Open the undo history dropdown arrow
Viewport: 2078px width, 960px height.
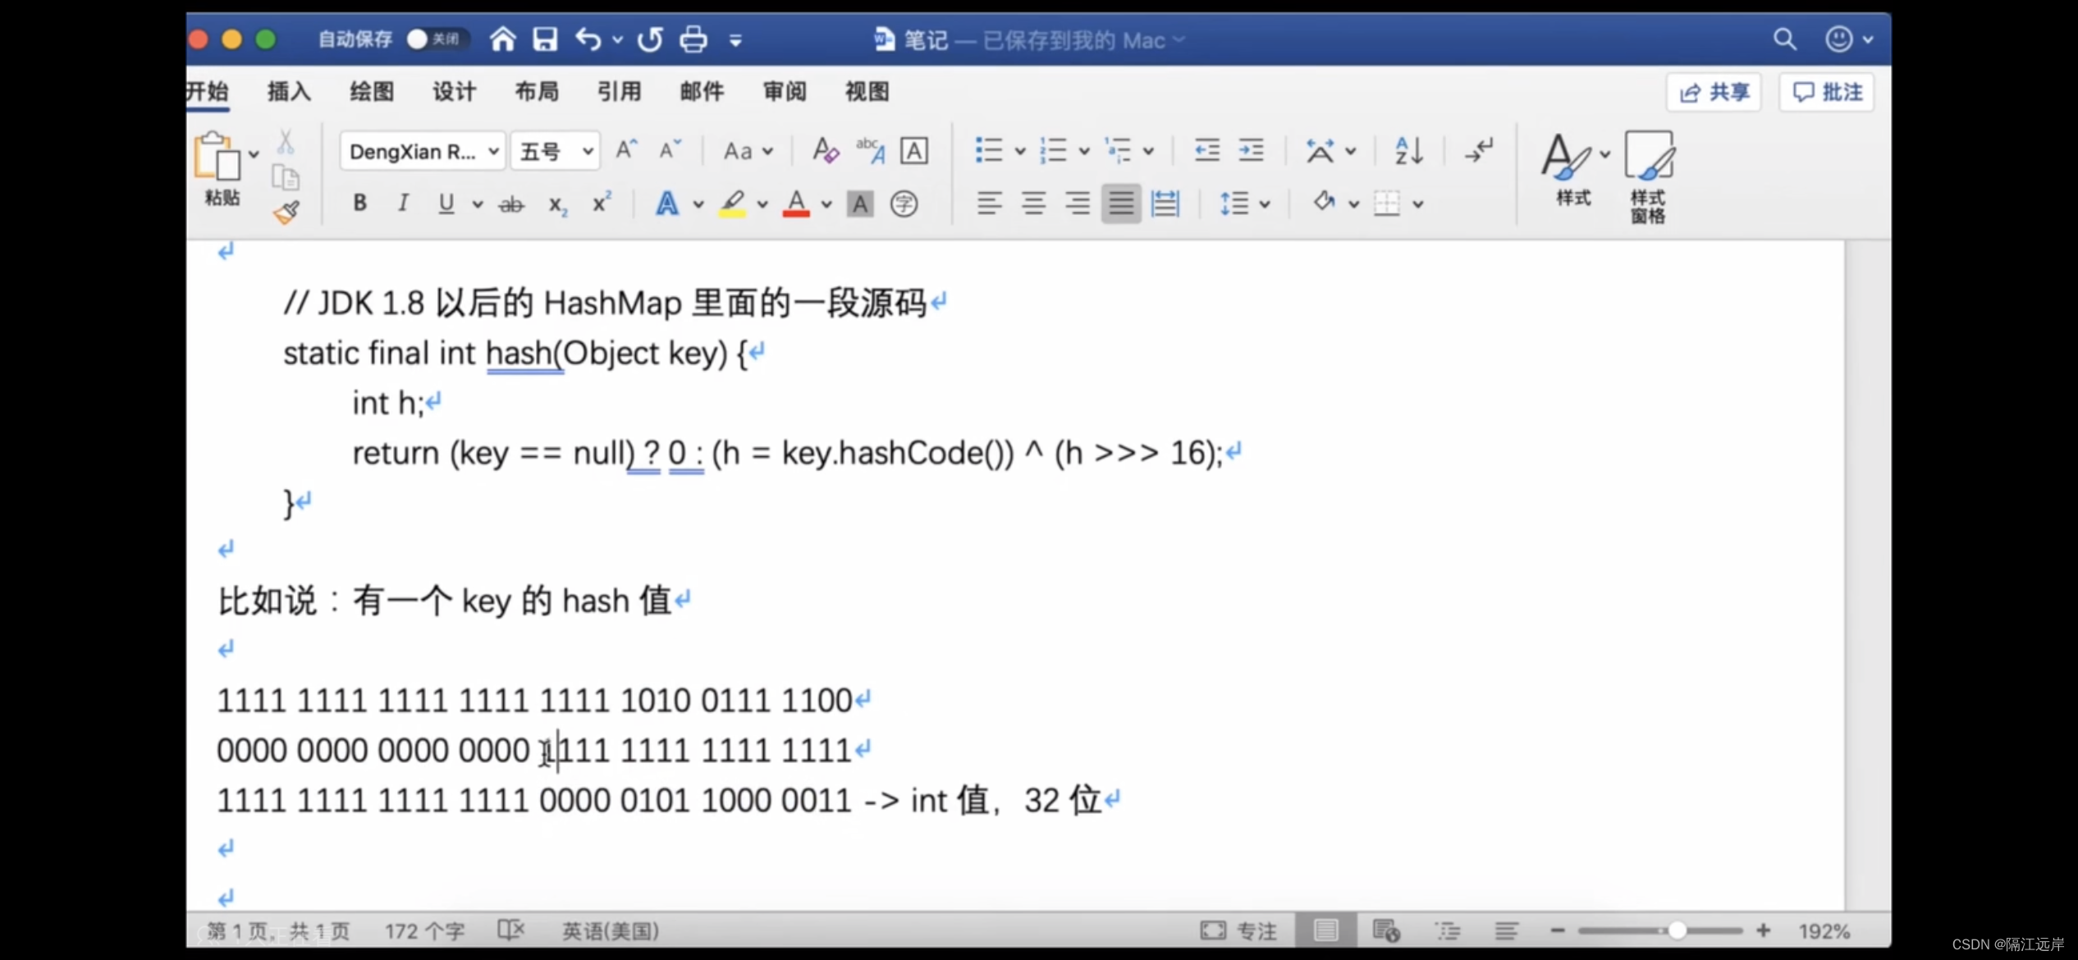point(617,39)
